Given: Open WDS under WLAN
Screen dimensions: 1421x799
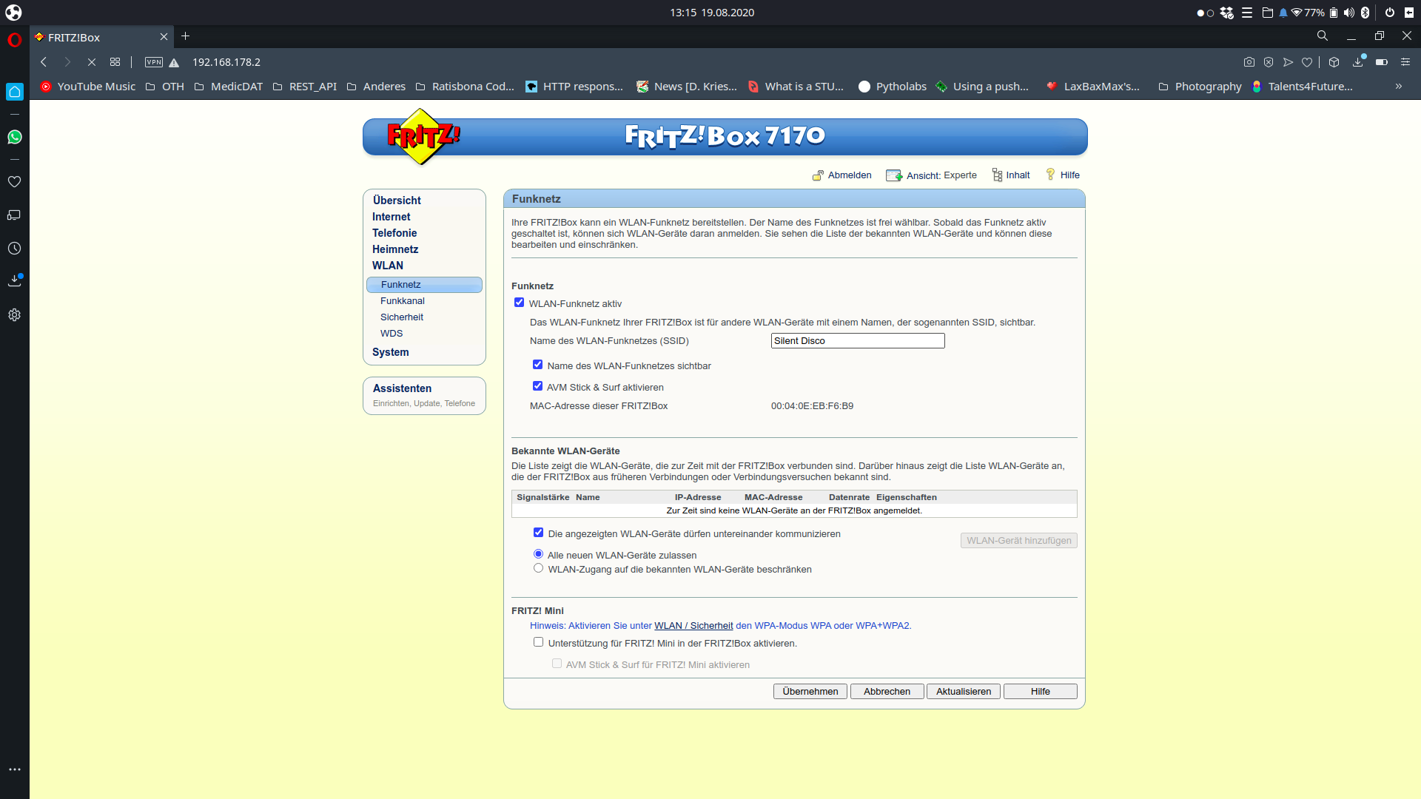Looking at the screenshot, I should coord(392,334).
